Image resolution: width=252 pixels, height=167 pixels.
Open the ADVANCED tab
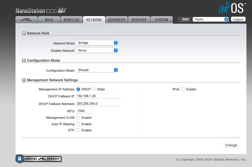click(x=117, y=20)
